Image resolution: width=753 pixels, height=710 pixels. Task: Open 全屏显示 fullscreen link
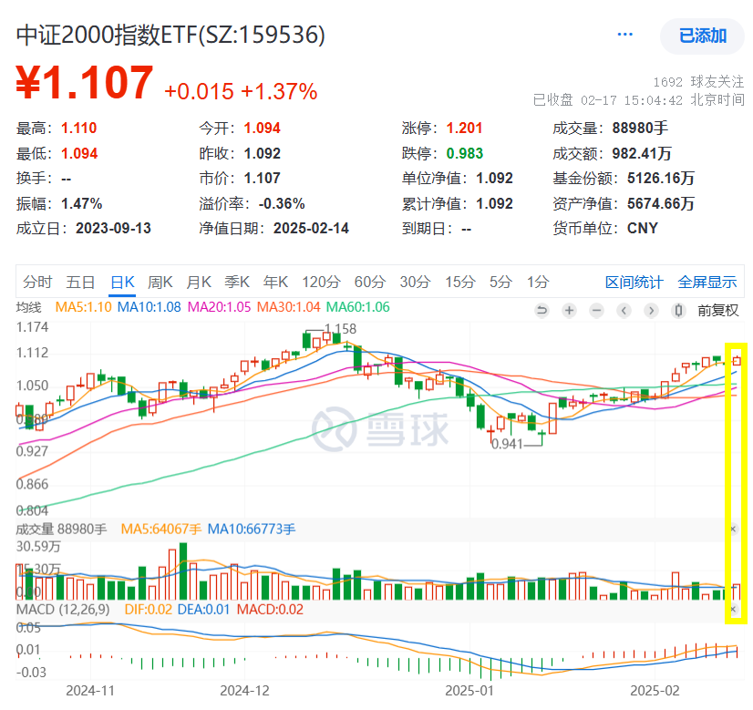pyautogui.click(x=707, y=282)
